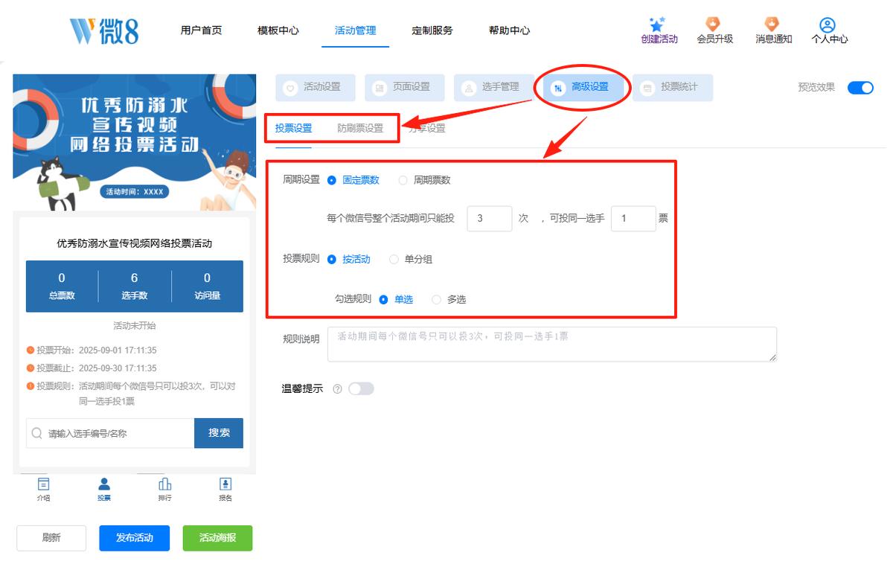The height and width of the screenshot is (567, 893).
Task: Open 个人中心 user icon
Action: [828, 25]
